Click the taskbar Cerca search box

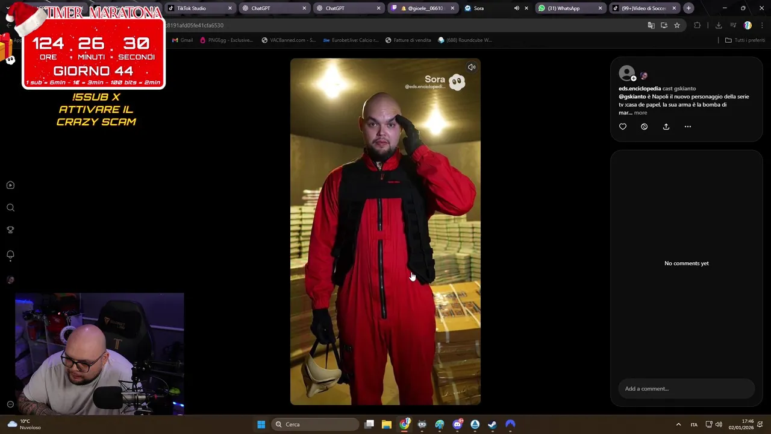[x=316, y=424]
